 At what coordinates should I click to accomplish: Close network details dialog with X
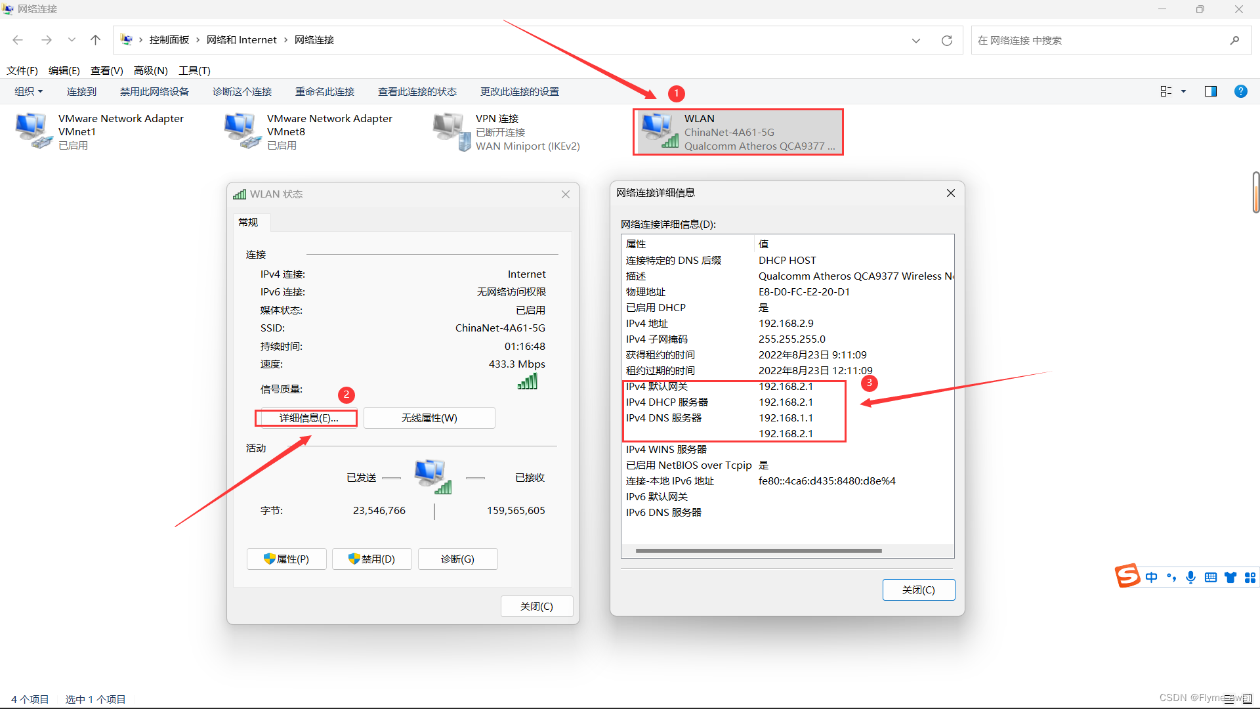pos(951,193)
